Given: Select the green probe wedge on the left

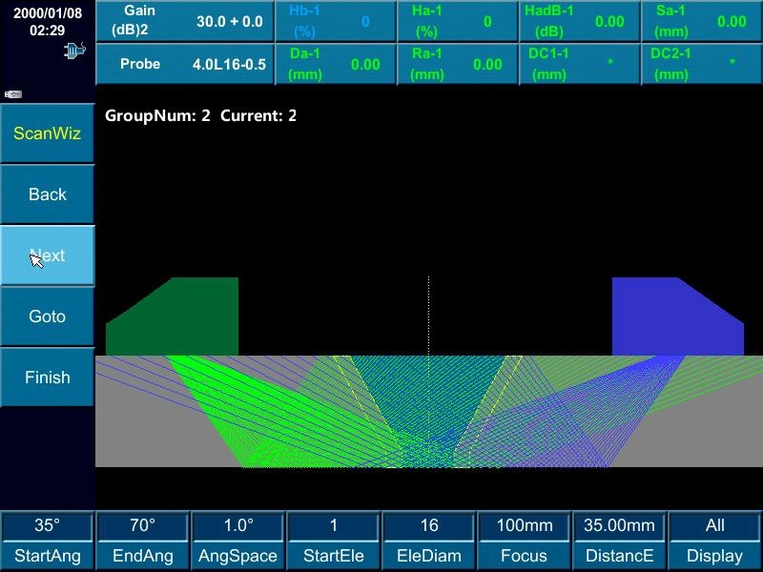Looking at the screenshot, I should [x=173, y=317].
